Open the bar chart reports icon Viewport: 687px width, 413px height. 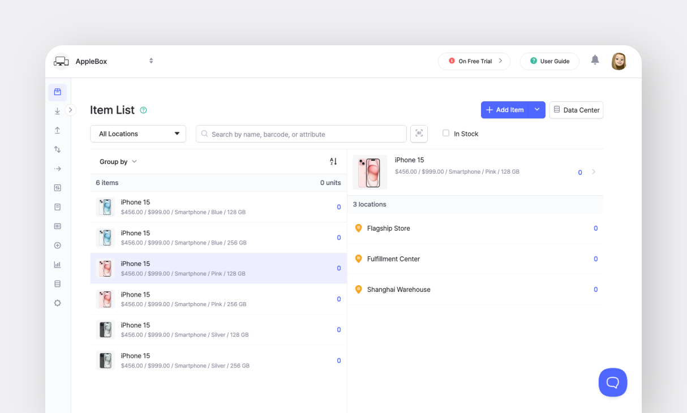pos(57,265)
